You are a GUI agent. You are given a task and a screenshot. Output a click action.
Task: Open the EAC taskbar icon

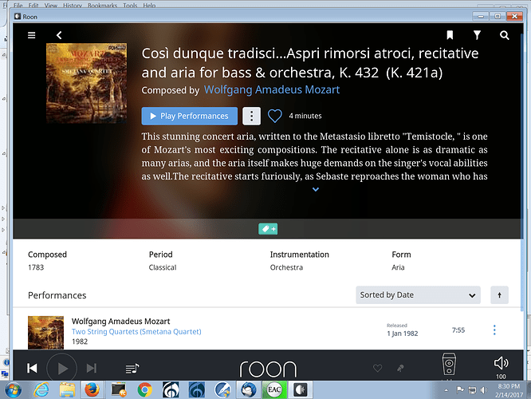tap(274, 390)
